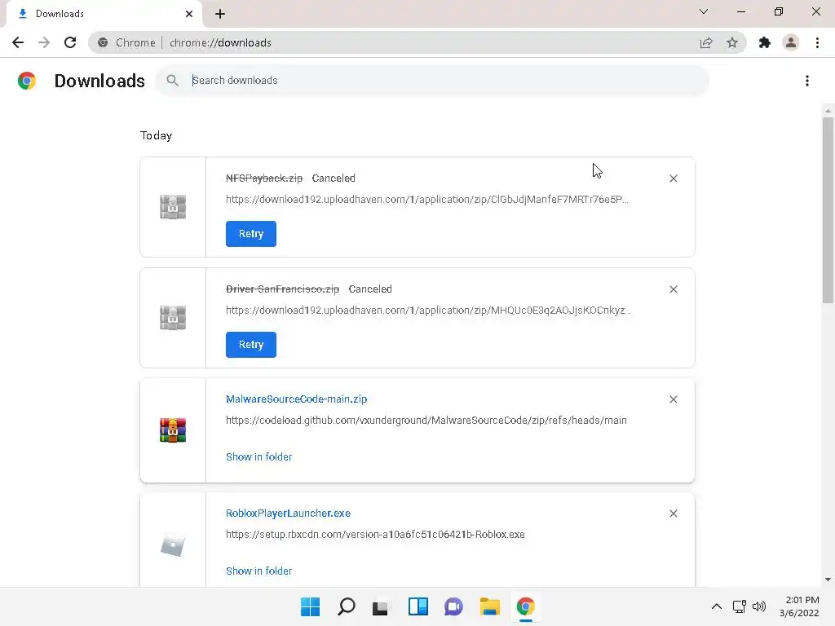Image resolution: width=835 pixels, height=626 pixels.
Task: Share this page via the share icon
Action: [706, 42]
